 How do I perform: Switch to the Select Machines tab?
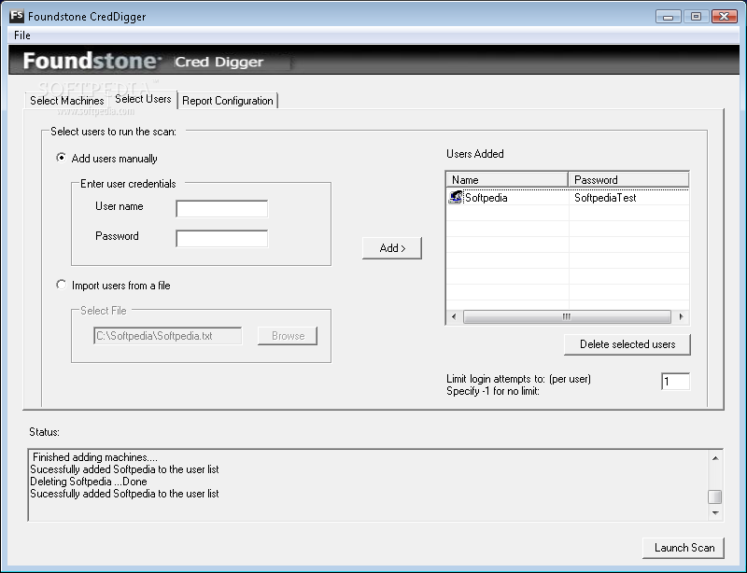pyautogui.click(x=66, y=101)
